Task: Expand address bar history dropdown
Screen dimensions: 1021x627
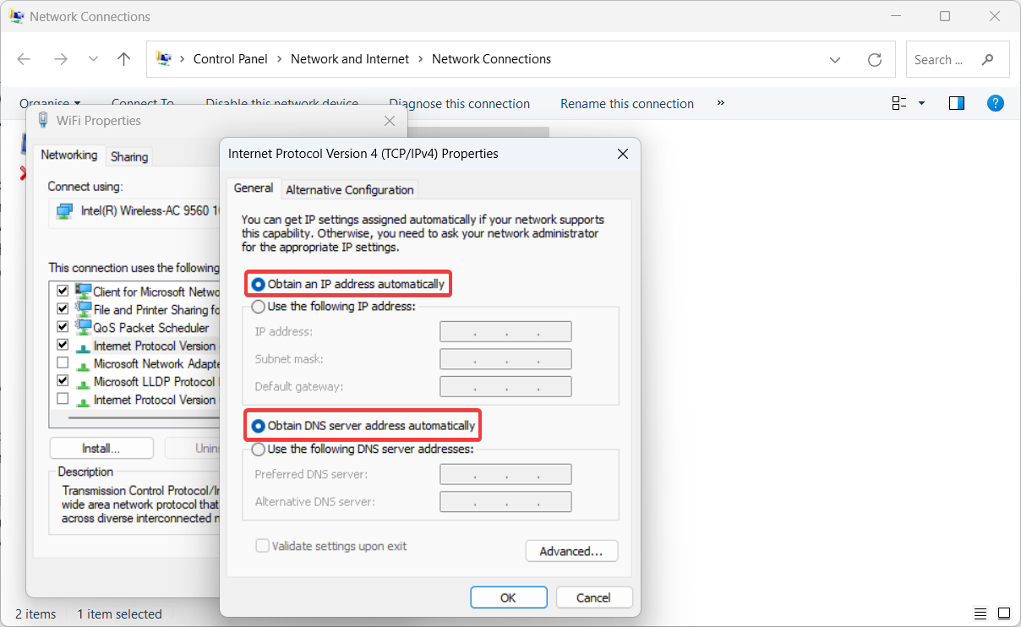Action: click(x=835, y=60)
